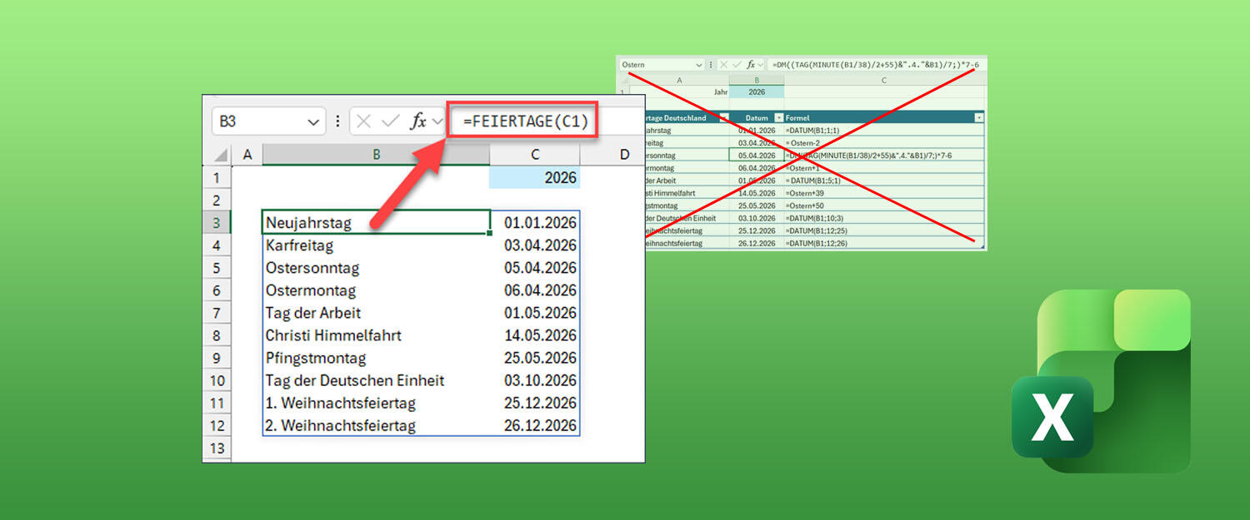The image size is (1250, 520).
Task: Select row header 1 in the large sheet
Action: (x=217, y=177)
